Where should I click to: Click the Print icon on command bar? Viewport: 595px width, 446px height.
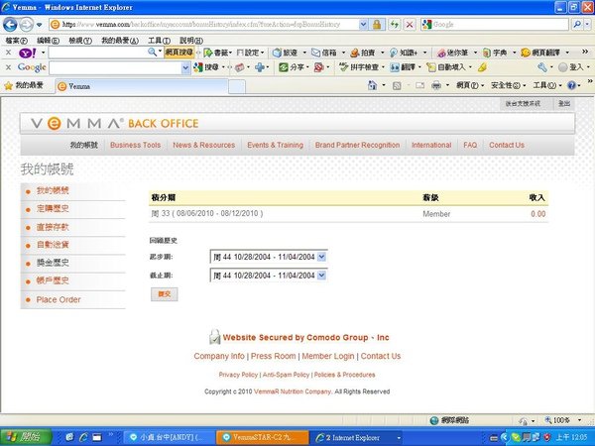click(436, 85)
